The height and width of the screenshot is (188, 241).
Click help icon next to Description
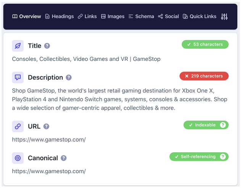point(69,77)
